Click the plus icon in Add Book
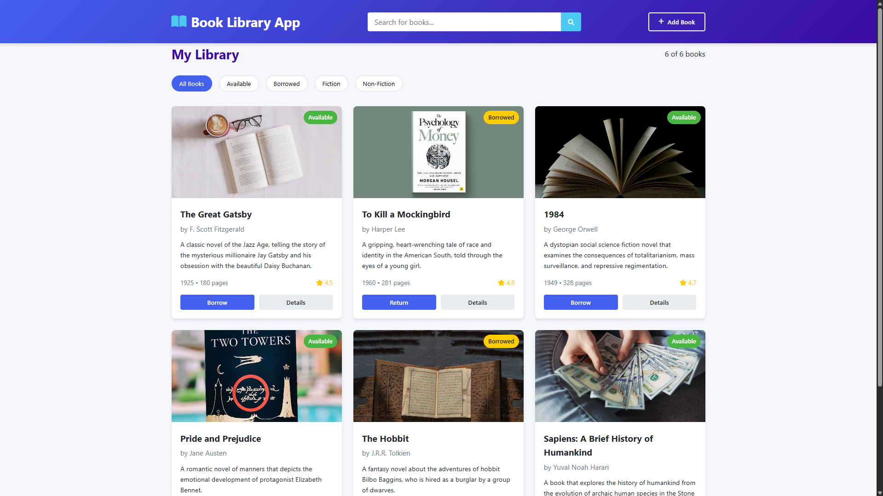Viewport: 883px width, 496px height. tap(661, 22)
